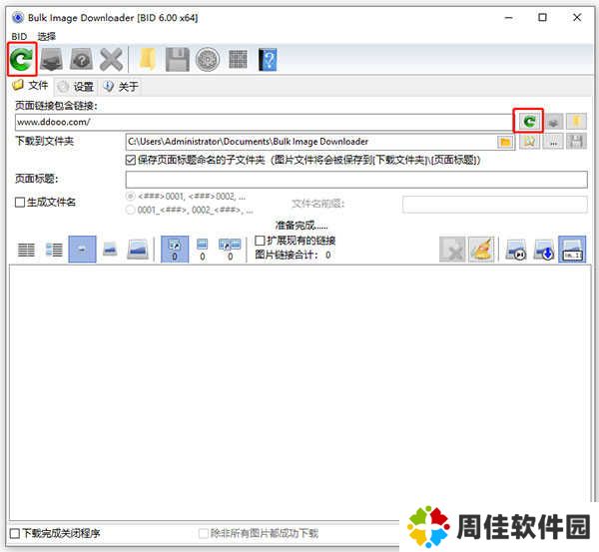Select the 0001_<###> filename format radio
The image size is (599, 552).
(130, 210)
